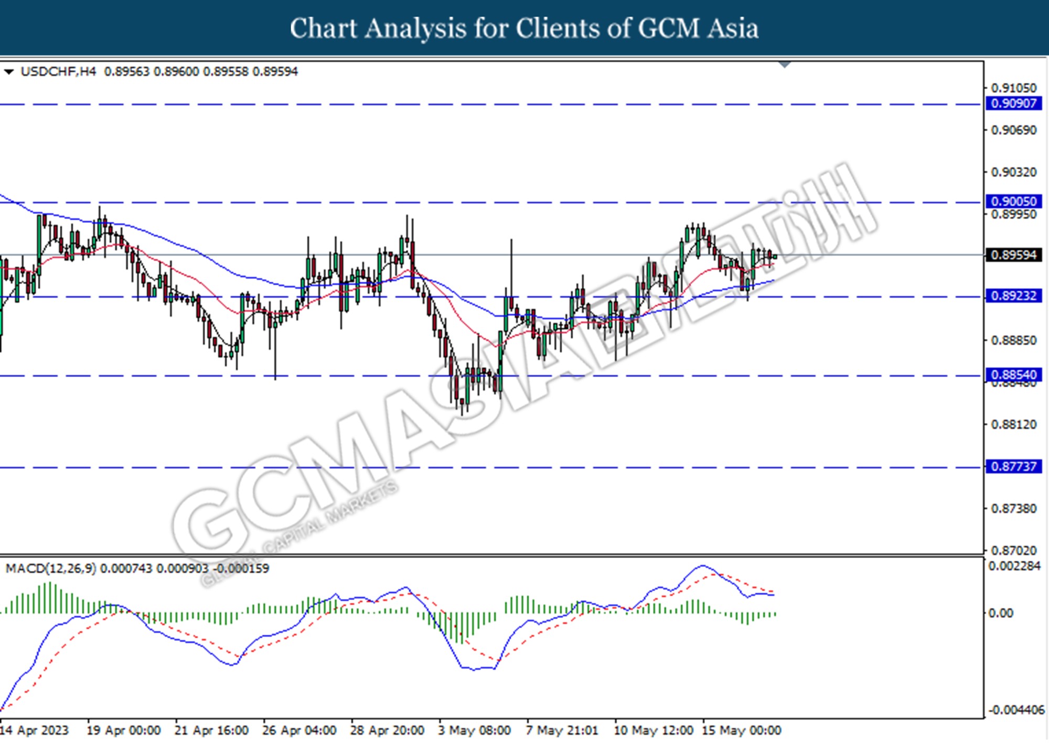
Task: Click the Chart Analysis for Clients title
Action: pos(524,28)
